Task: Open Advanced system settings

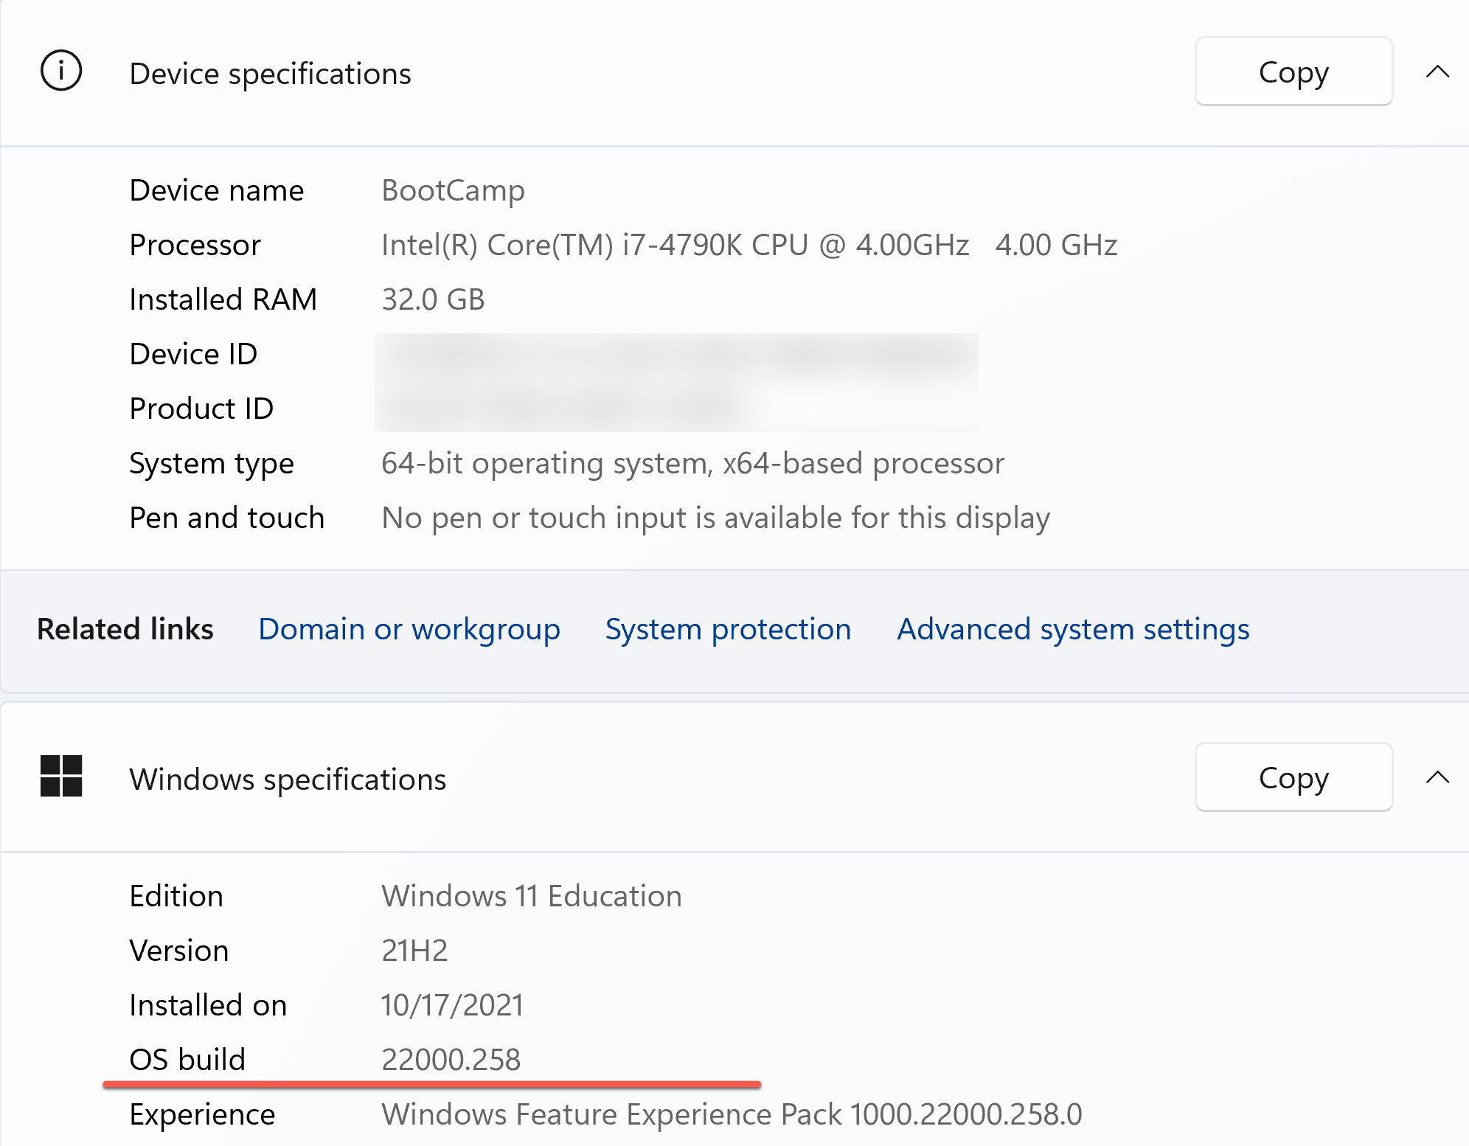Action: [1073, 629]
